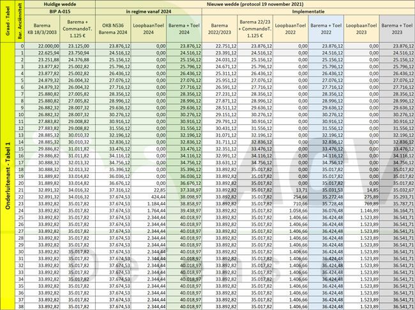Click the 'Implementatie' header cell

pos(308,11)
